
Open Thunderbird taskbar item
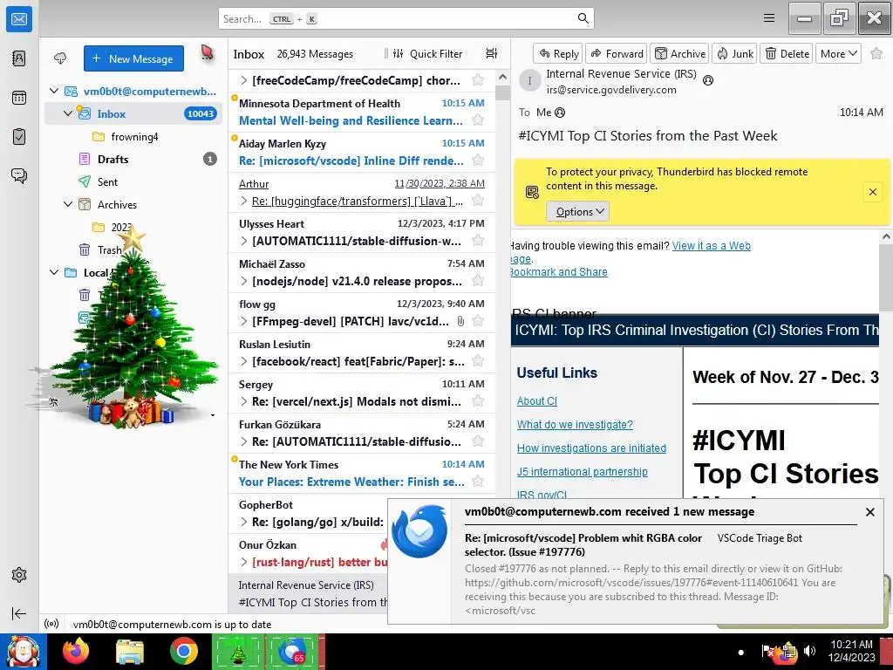pyautogui.click(x=293, y=652)
